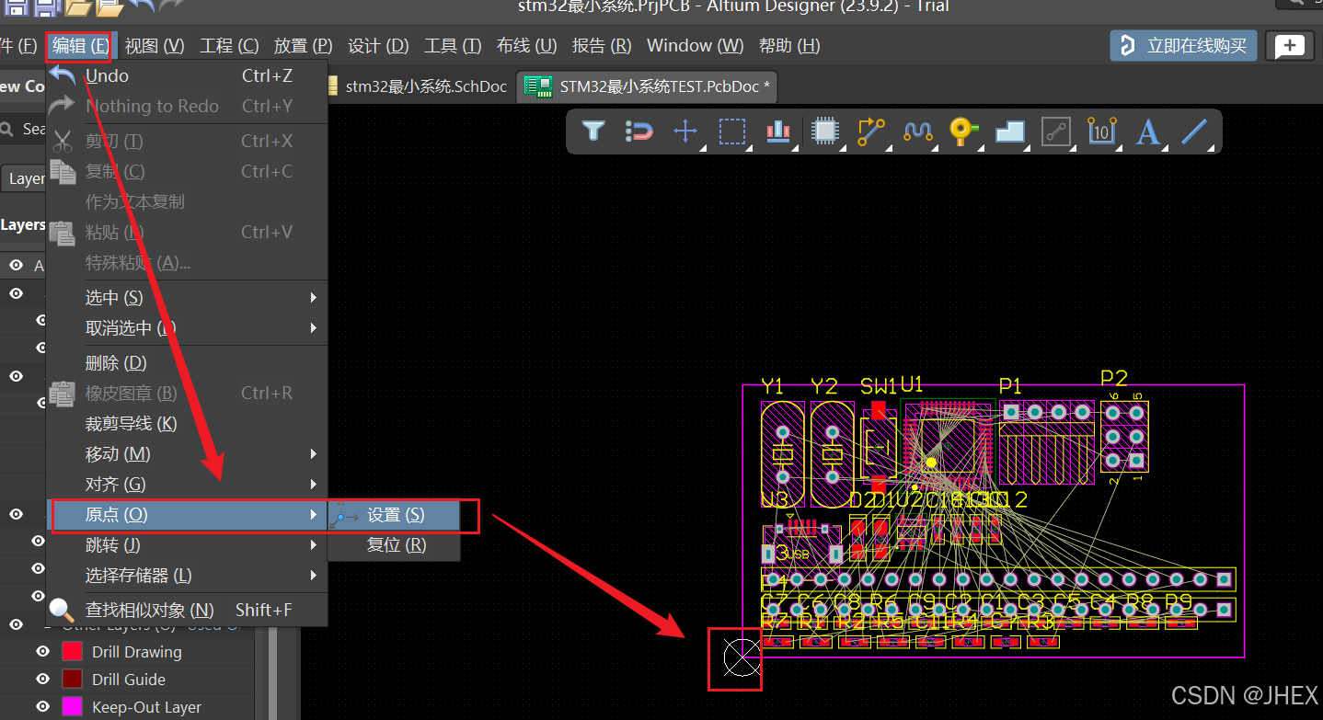Open the Window (W) menu

point(695,45)
